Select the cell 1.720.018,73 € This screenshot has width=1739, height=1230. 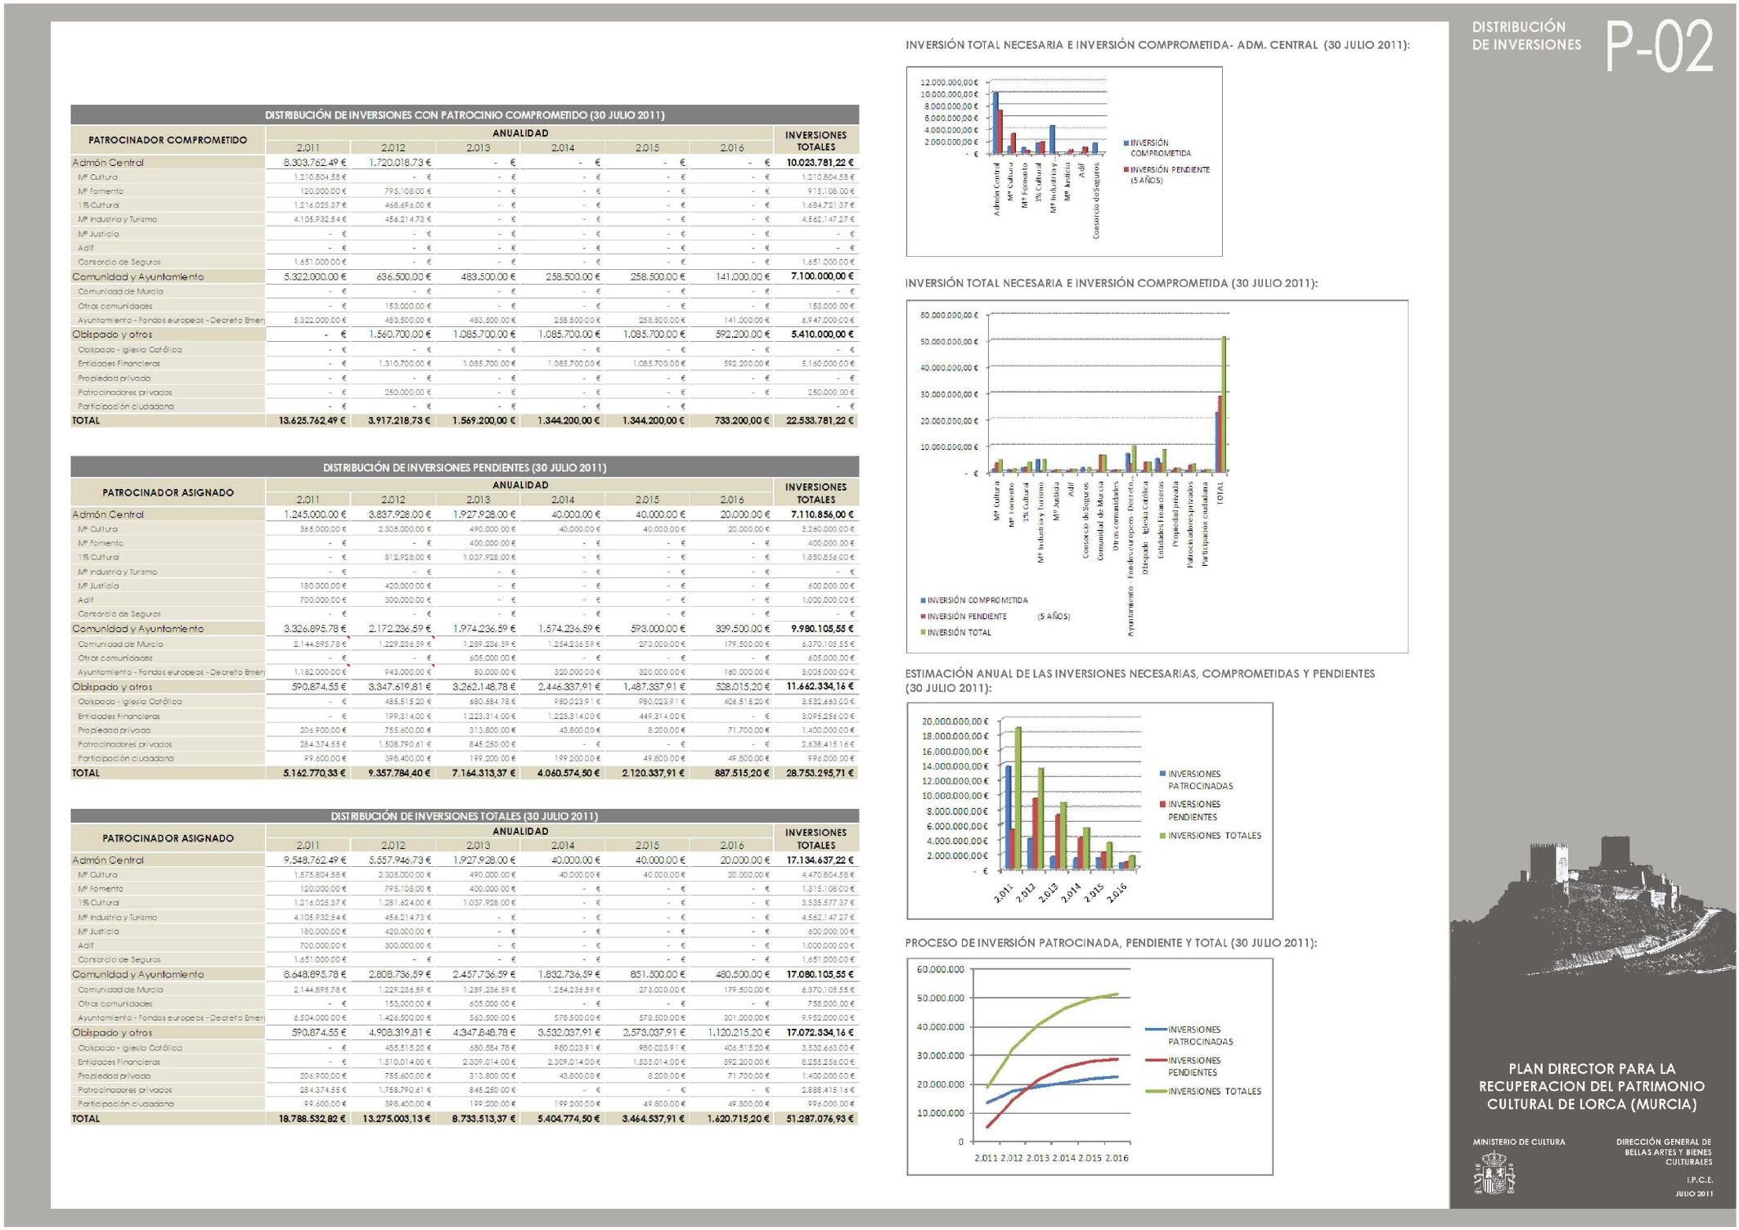(x=400, y=163)
